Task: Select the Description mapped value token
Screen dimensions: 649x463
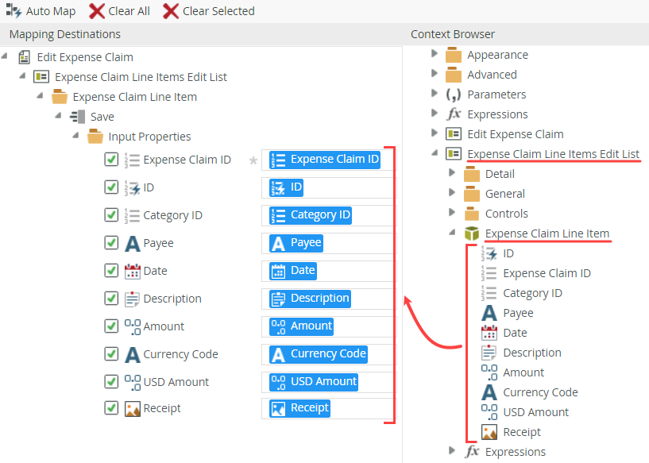Action: click(x=310, y=299)
